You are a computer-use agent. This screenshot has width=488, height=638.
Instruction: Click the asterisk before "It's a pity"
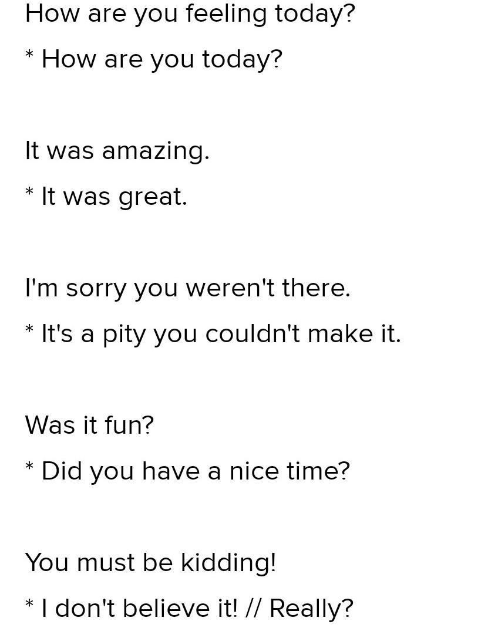29,330
